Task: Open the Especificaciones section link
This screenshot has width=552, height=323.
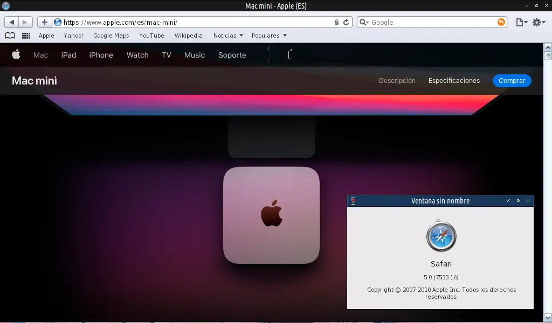Action: pos(454,81)
